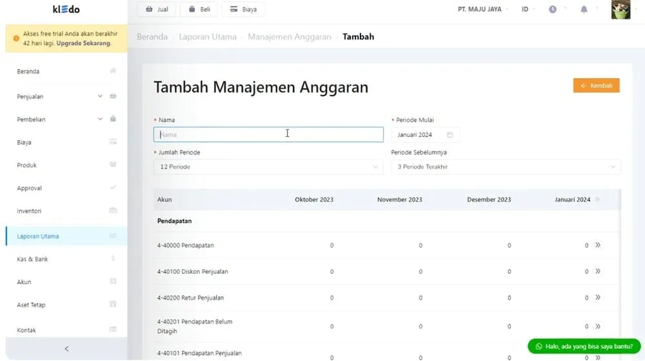The height and width of the screenshot is (361, 645).
Task: Click the Upgrade Sekarang link
Action: pos(83,43)
